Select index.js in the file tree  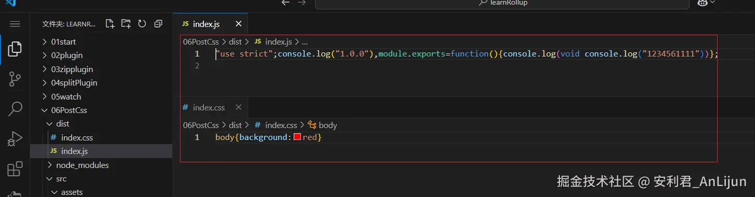pos(74,151)
